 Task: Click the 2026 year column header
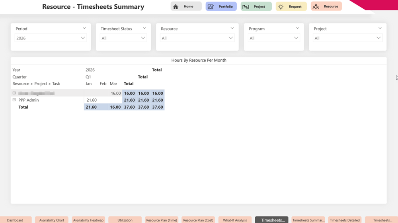(x=90, y=70)
